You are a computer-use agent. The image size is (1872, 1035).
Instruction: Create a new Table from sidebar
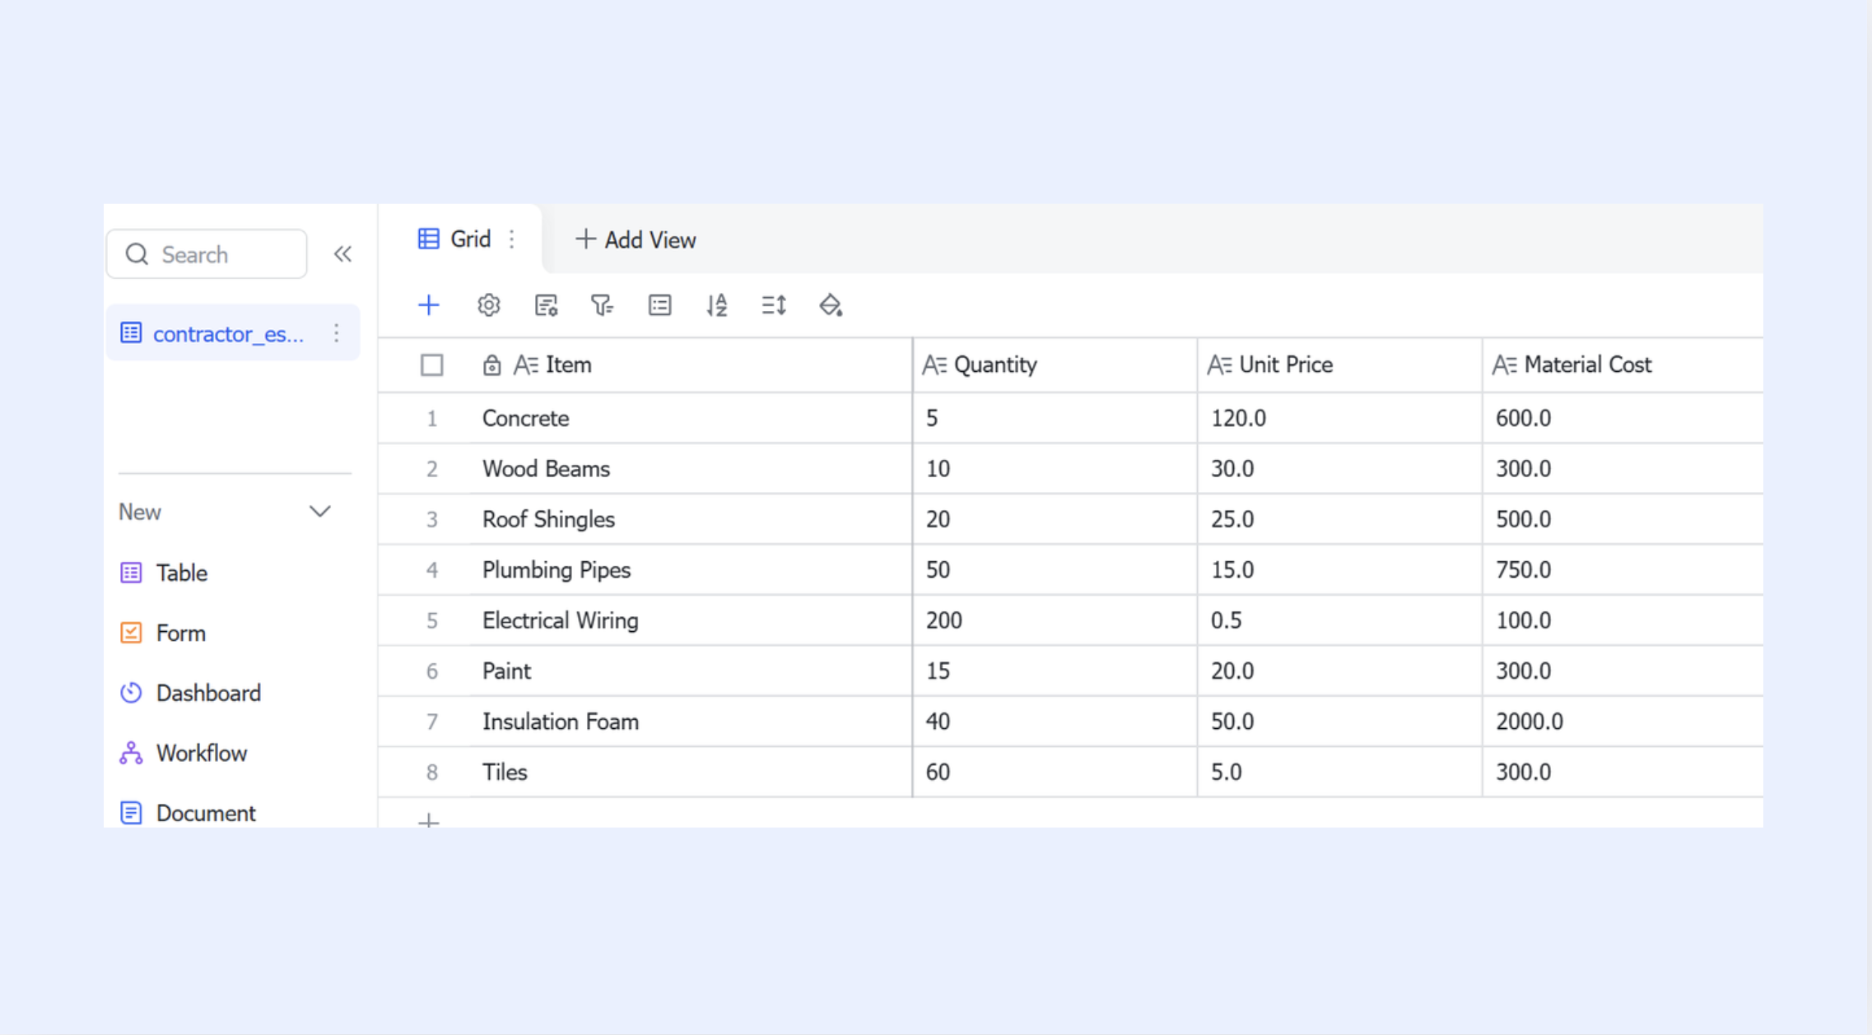pyautogui.click(x=164, y=573)
